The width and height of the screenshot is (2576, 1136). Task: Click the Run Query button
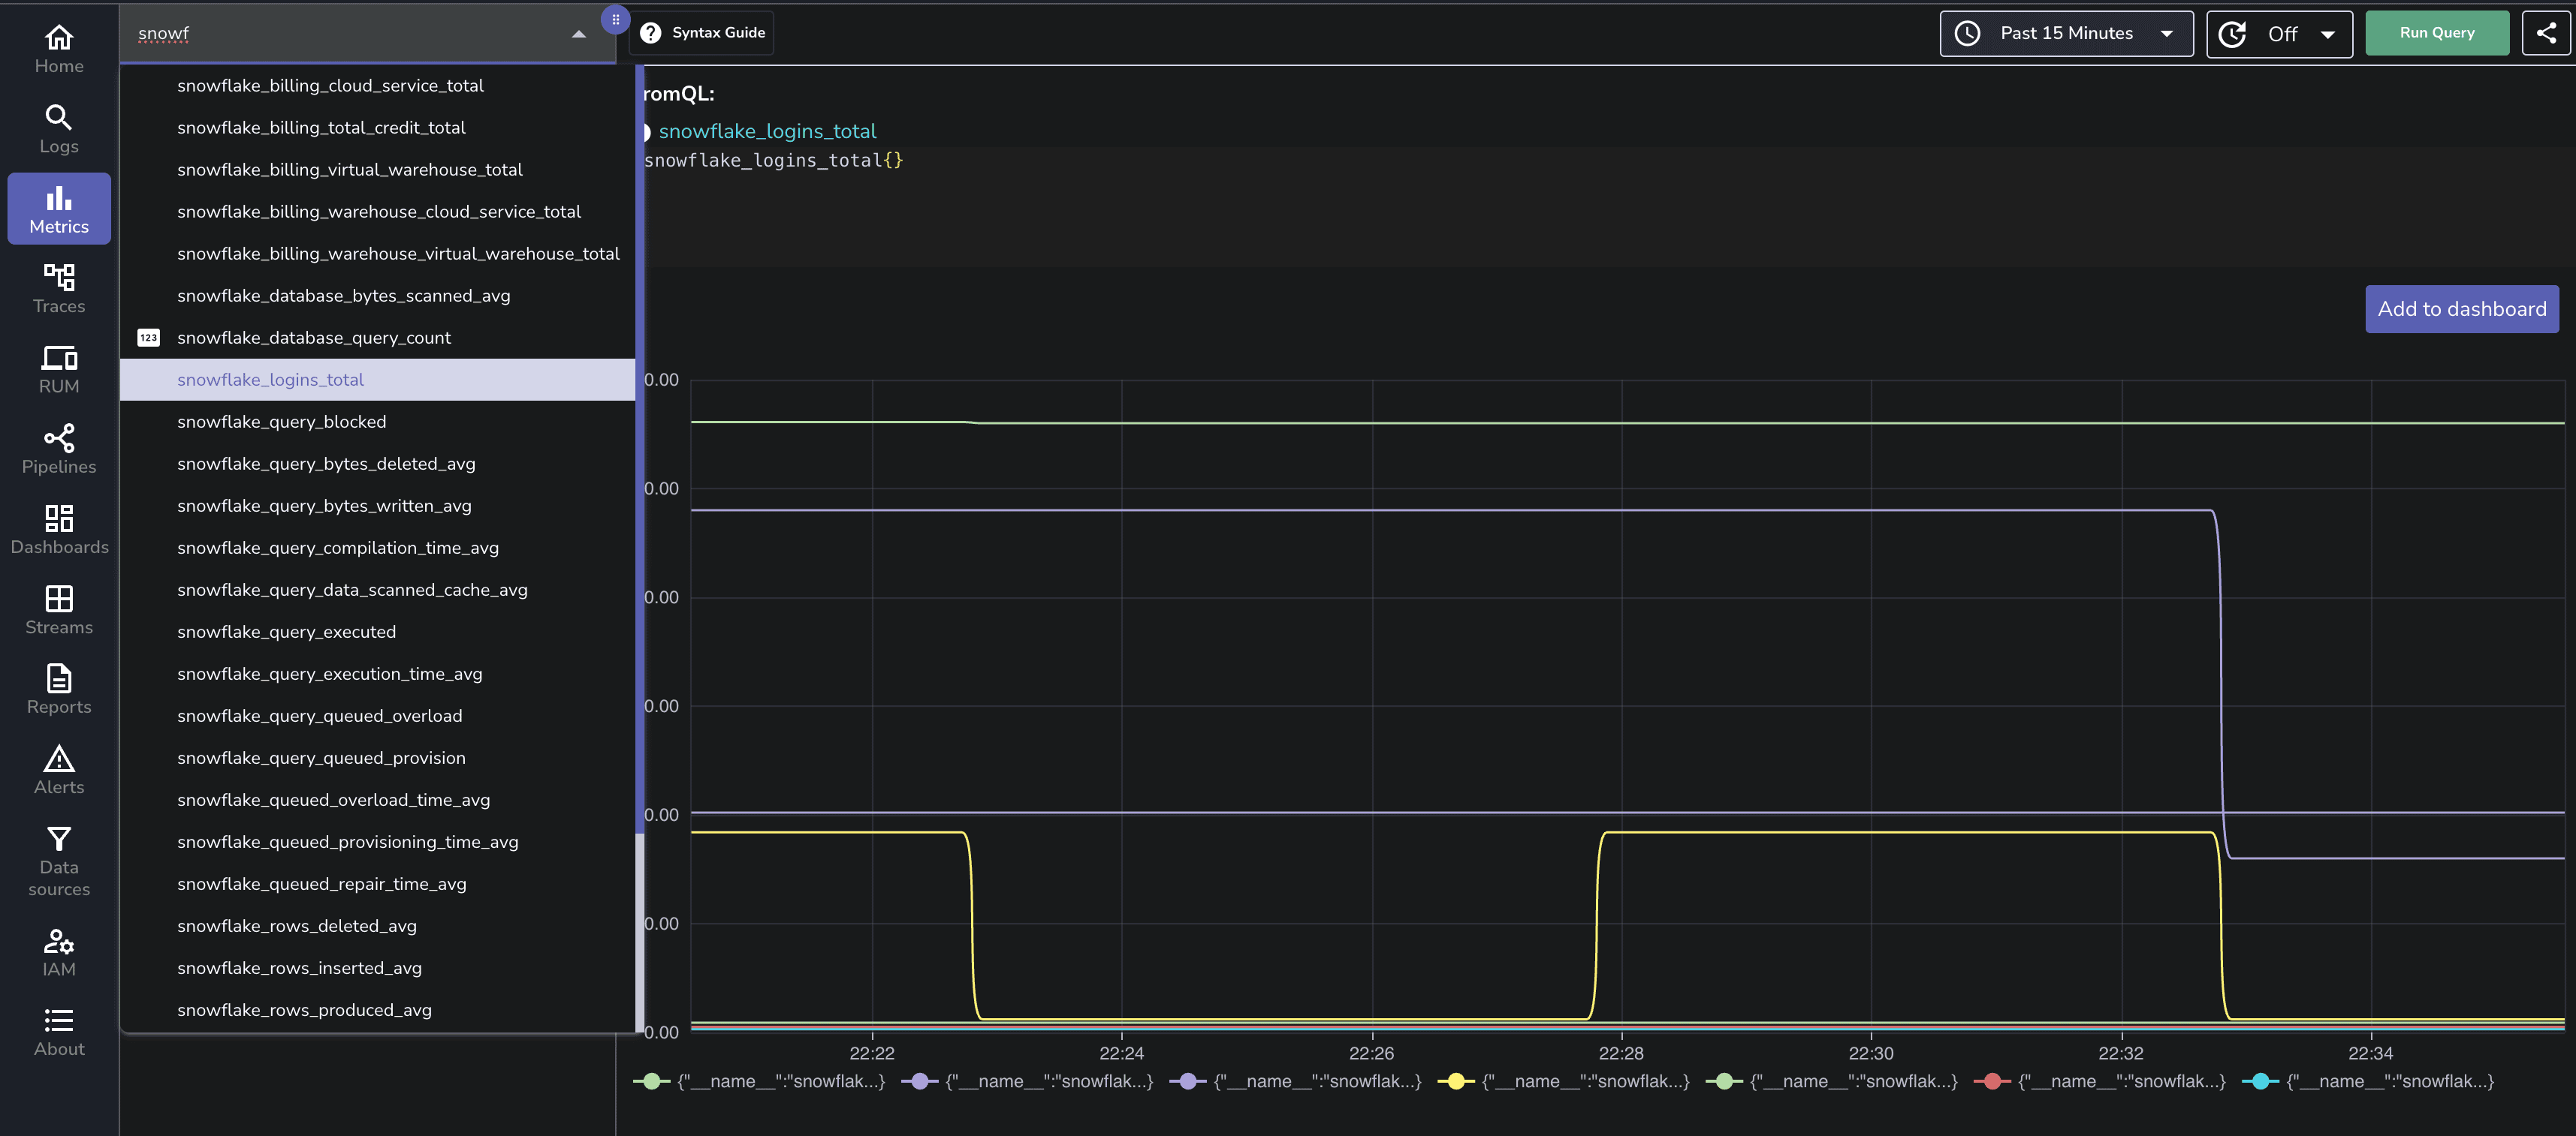[x=2437, y=32]
